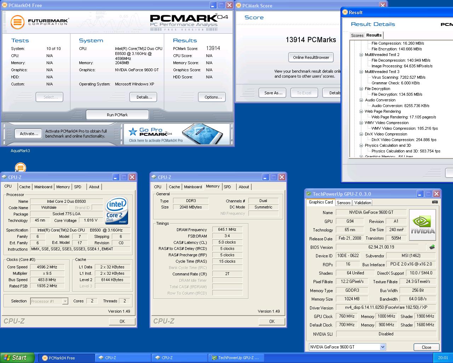Image resolution: width=453 pixels, height=363 pixels.
Task: Open the Validation tab in GPU-Z
Action: tap(363, 203)
